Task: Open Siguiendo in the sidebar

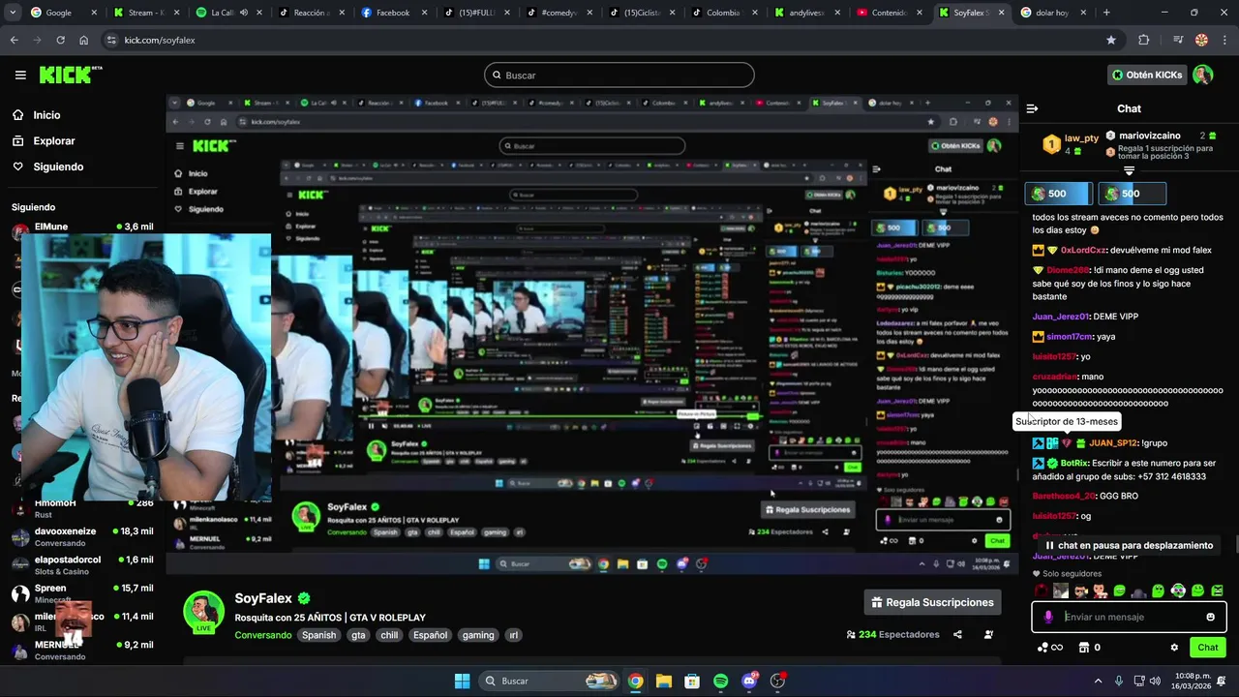Action: (58, 167)
